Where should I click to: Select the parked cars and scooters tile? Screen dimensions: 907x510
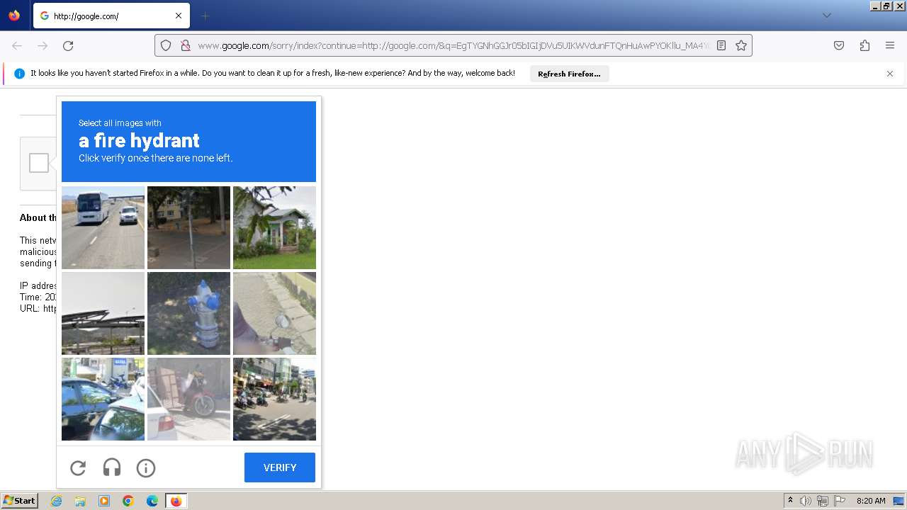click(x=103, y=399)
